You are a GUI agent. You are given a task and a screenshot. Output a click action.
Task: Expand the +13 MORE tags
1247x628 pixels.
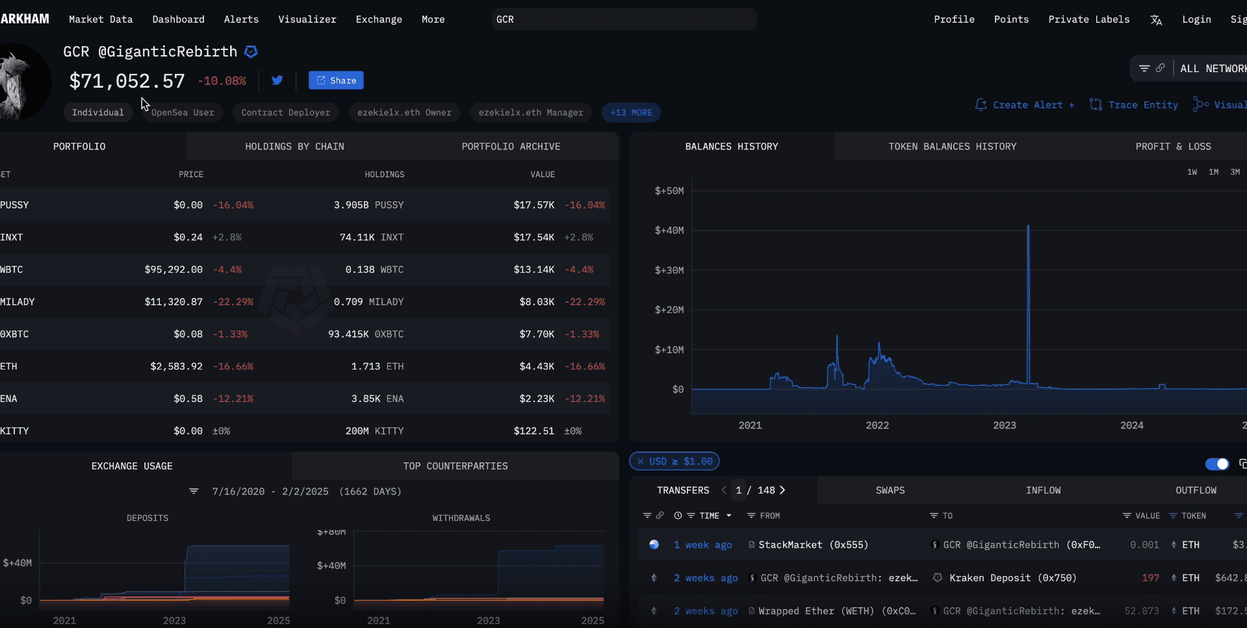tap(632, 112)
